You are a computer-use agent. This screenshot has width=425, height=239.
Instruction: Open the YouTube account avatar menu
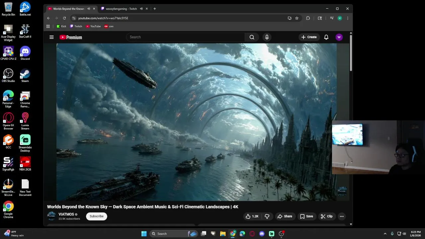click(339, 37)
